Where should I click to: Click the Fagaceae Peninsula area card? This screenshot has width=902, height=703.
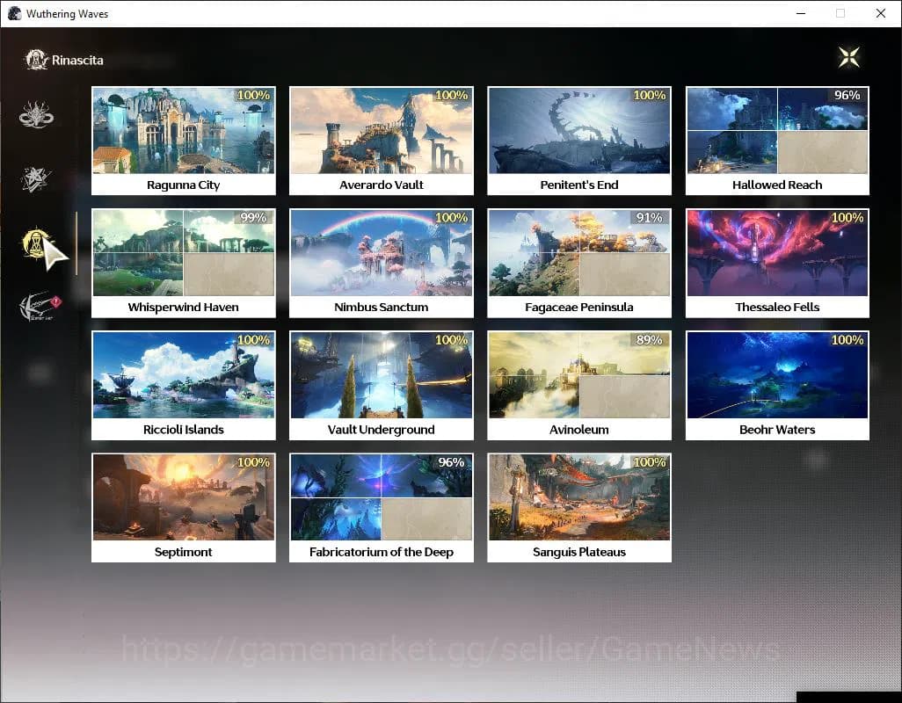coord(579,262)
